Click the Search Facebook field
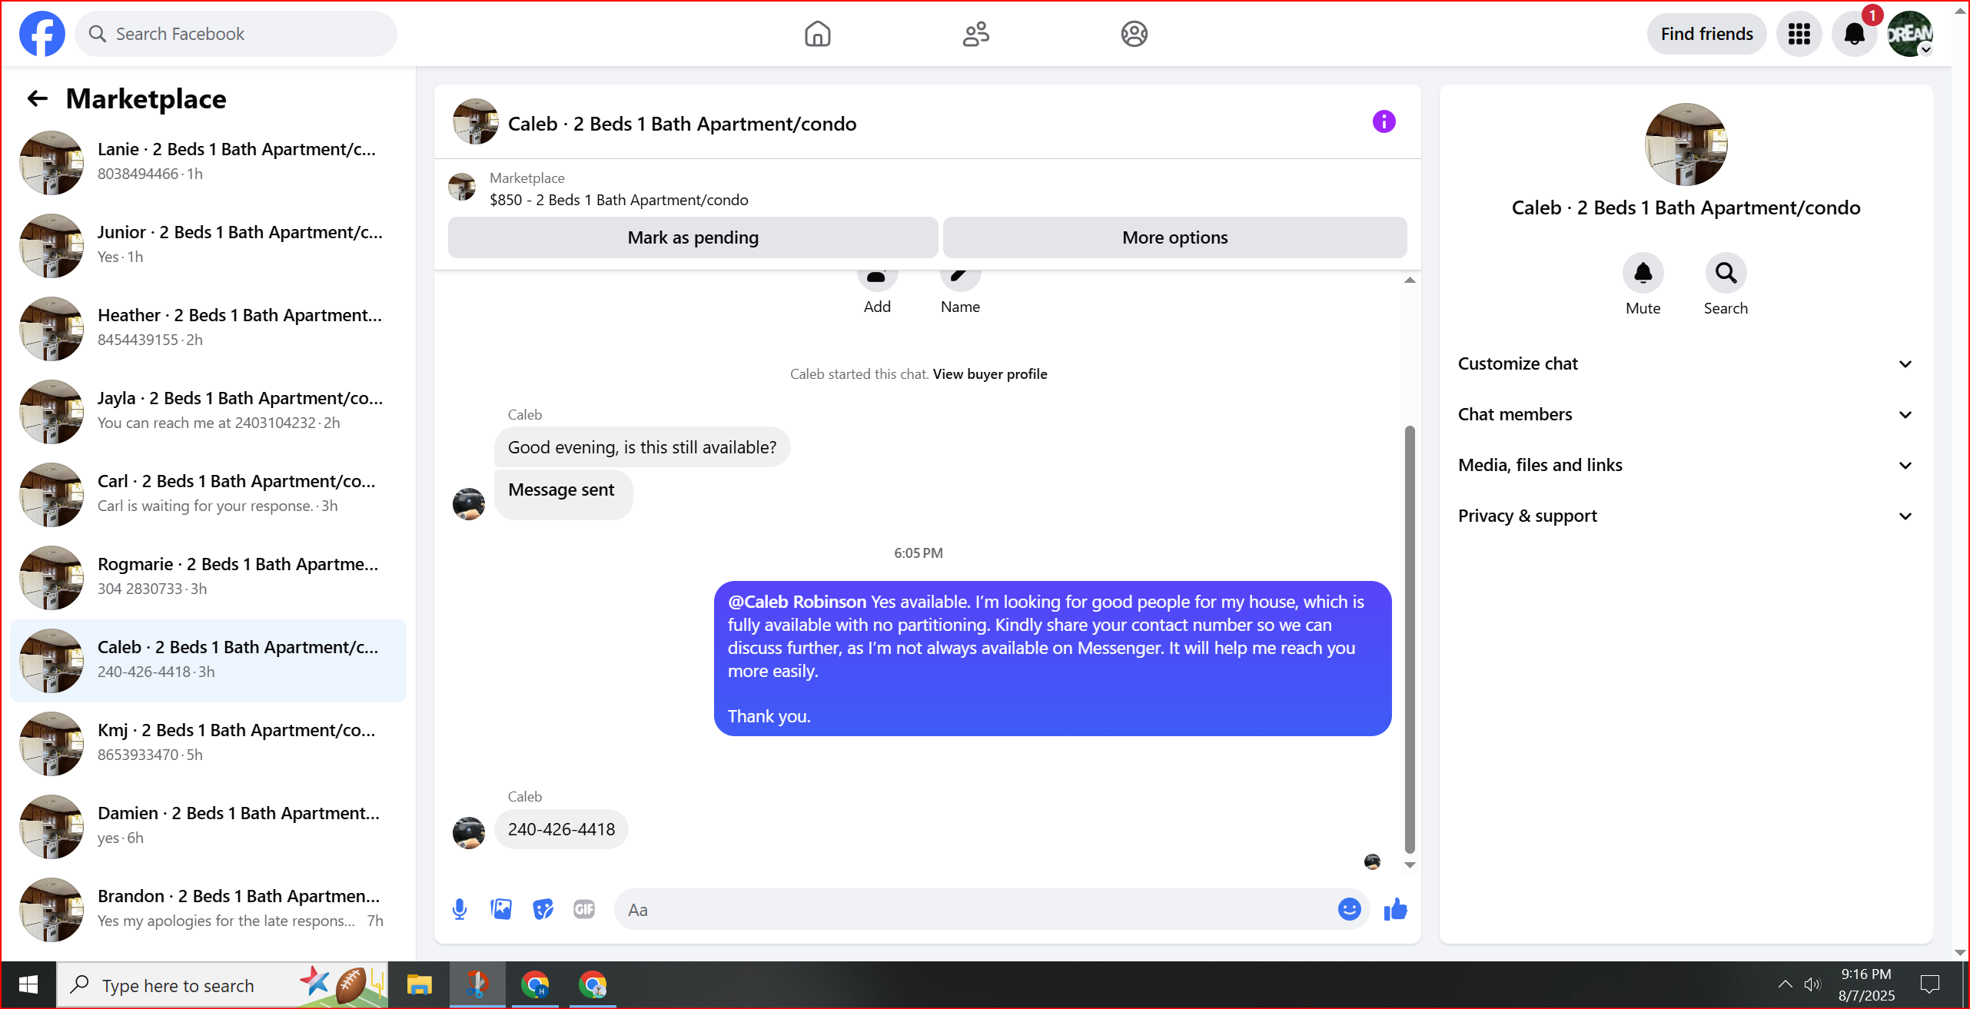The width and height of the screenshot is (1970, 1009). pos(236,34)
